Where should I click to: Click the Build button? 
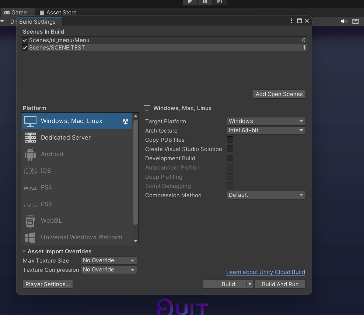[225, 284]
